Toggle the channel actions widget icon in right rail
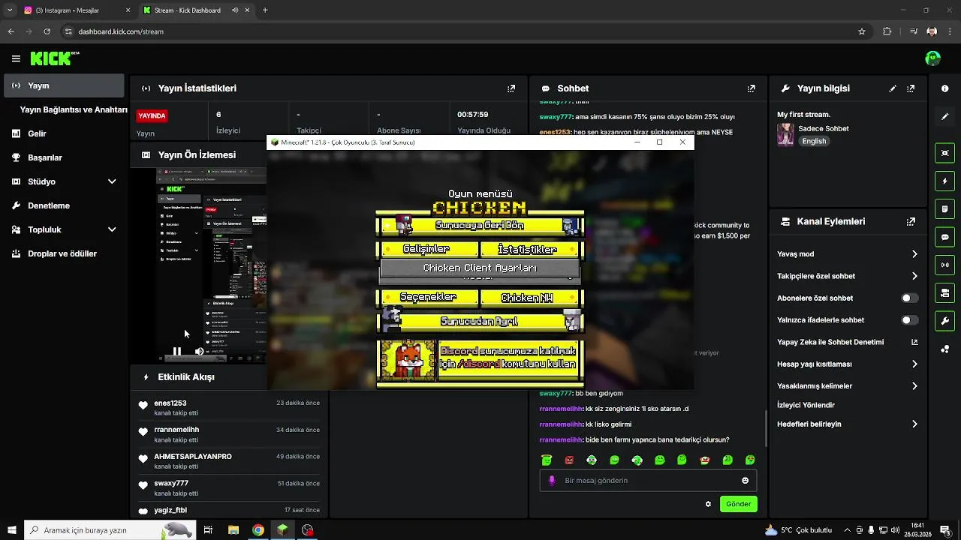Image resolution: width=961 pixels, height=540 pixels. (944, 292)
